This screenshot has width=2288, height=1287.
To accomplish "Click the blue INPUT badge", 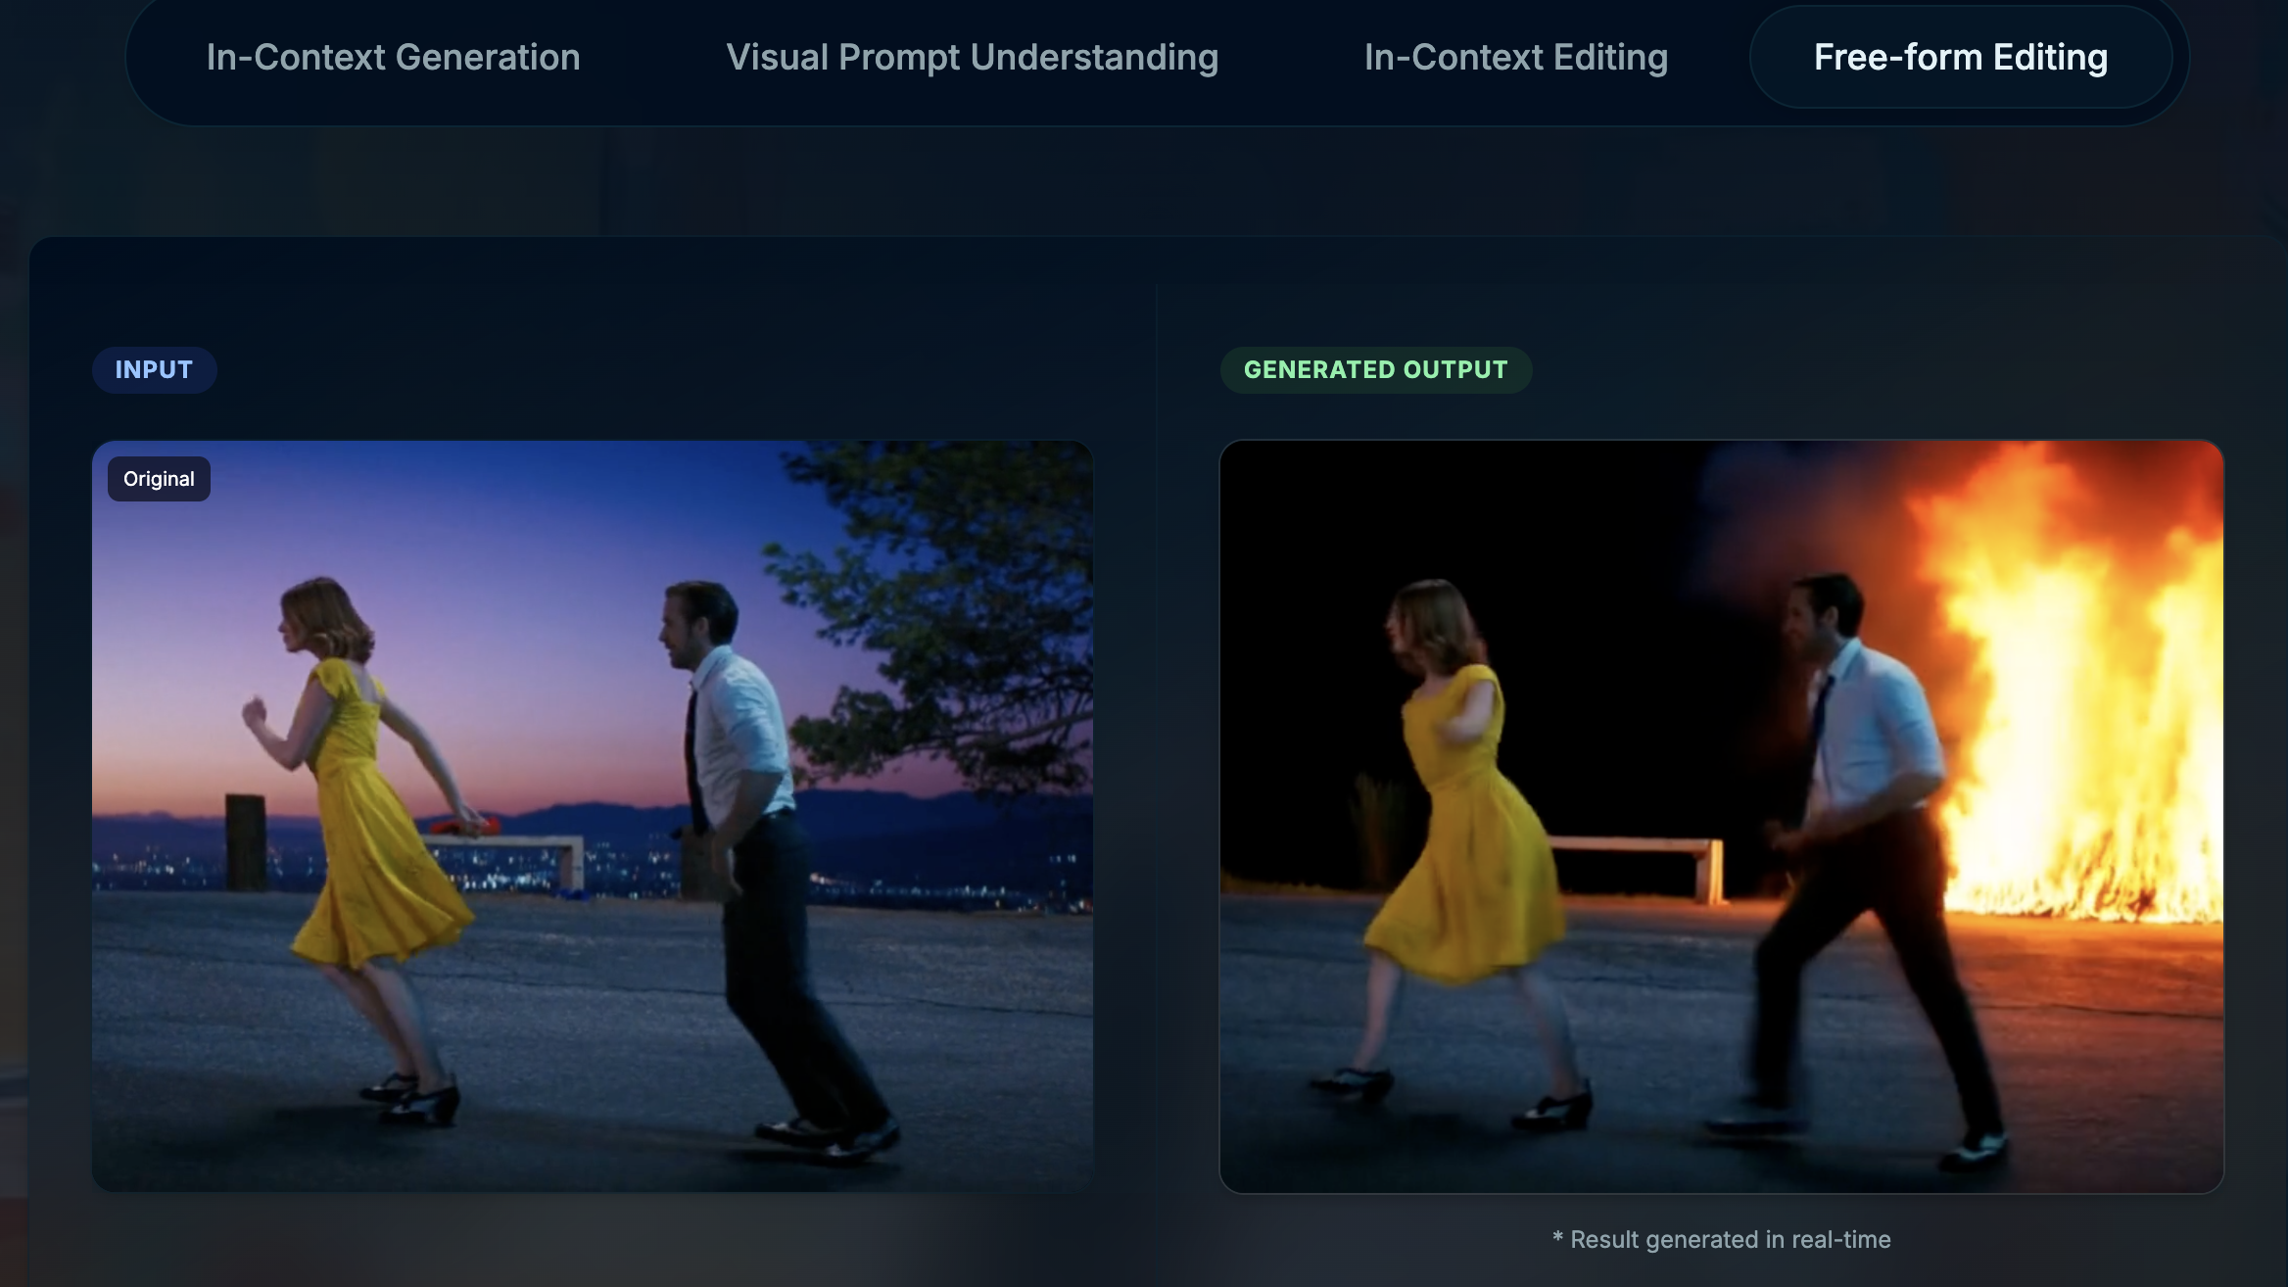I will coord(154,370).
